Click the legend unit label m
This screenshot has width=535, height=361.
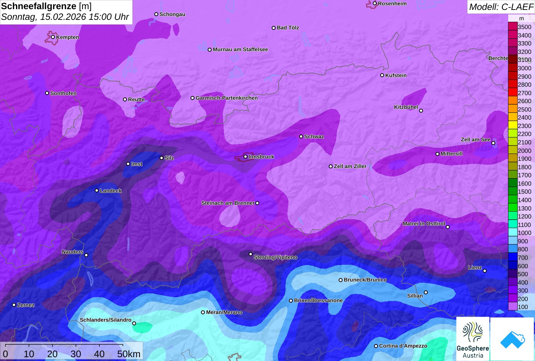(522, 18)
